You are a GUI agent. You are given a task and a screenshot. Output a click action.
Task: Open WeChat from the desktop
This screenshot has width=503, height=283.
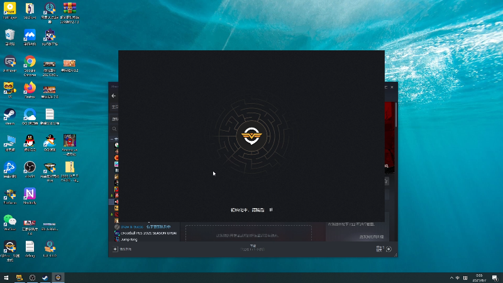pyautogui.click(x=9, y=223)
